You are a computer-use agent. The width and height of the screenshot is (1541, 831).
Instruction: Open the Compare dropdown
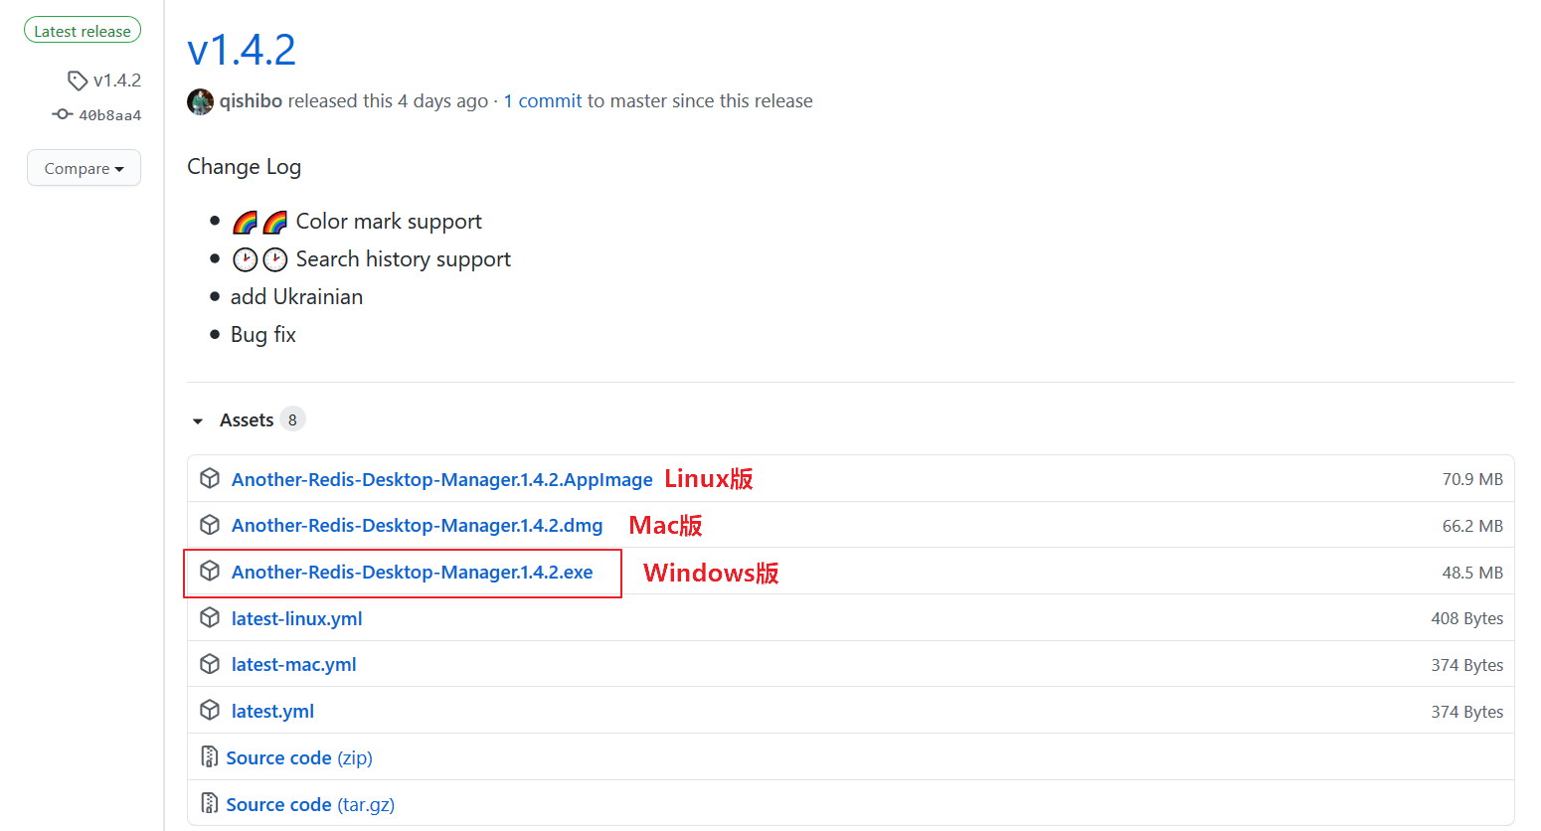click(x=84, y=168)
